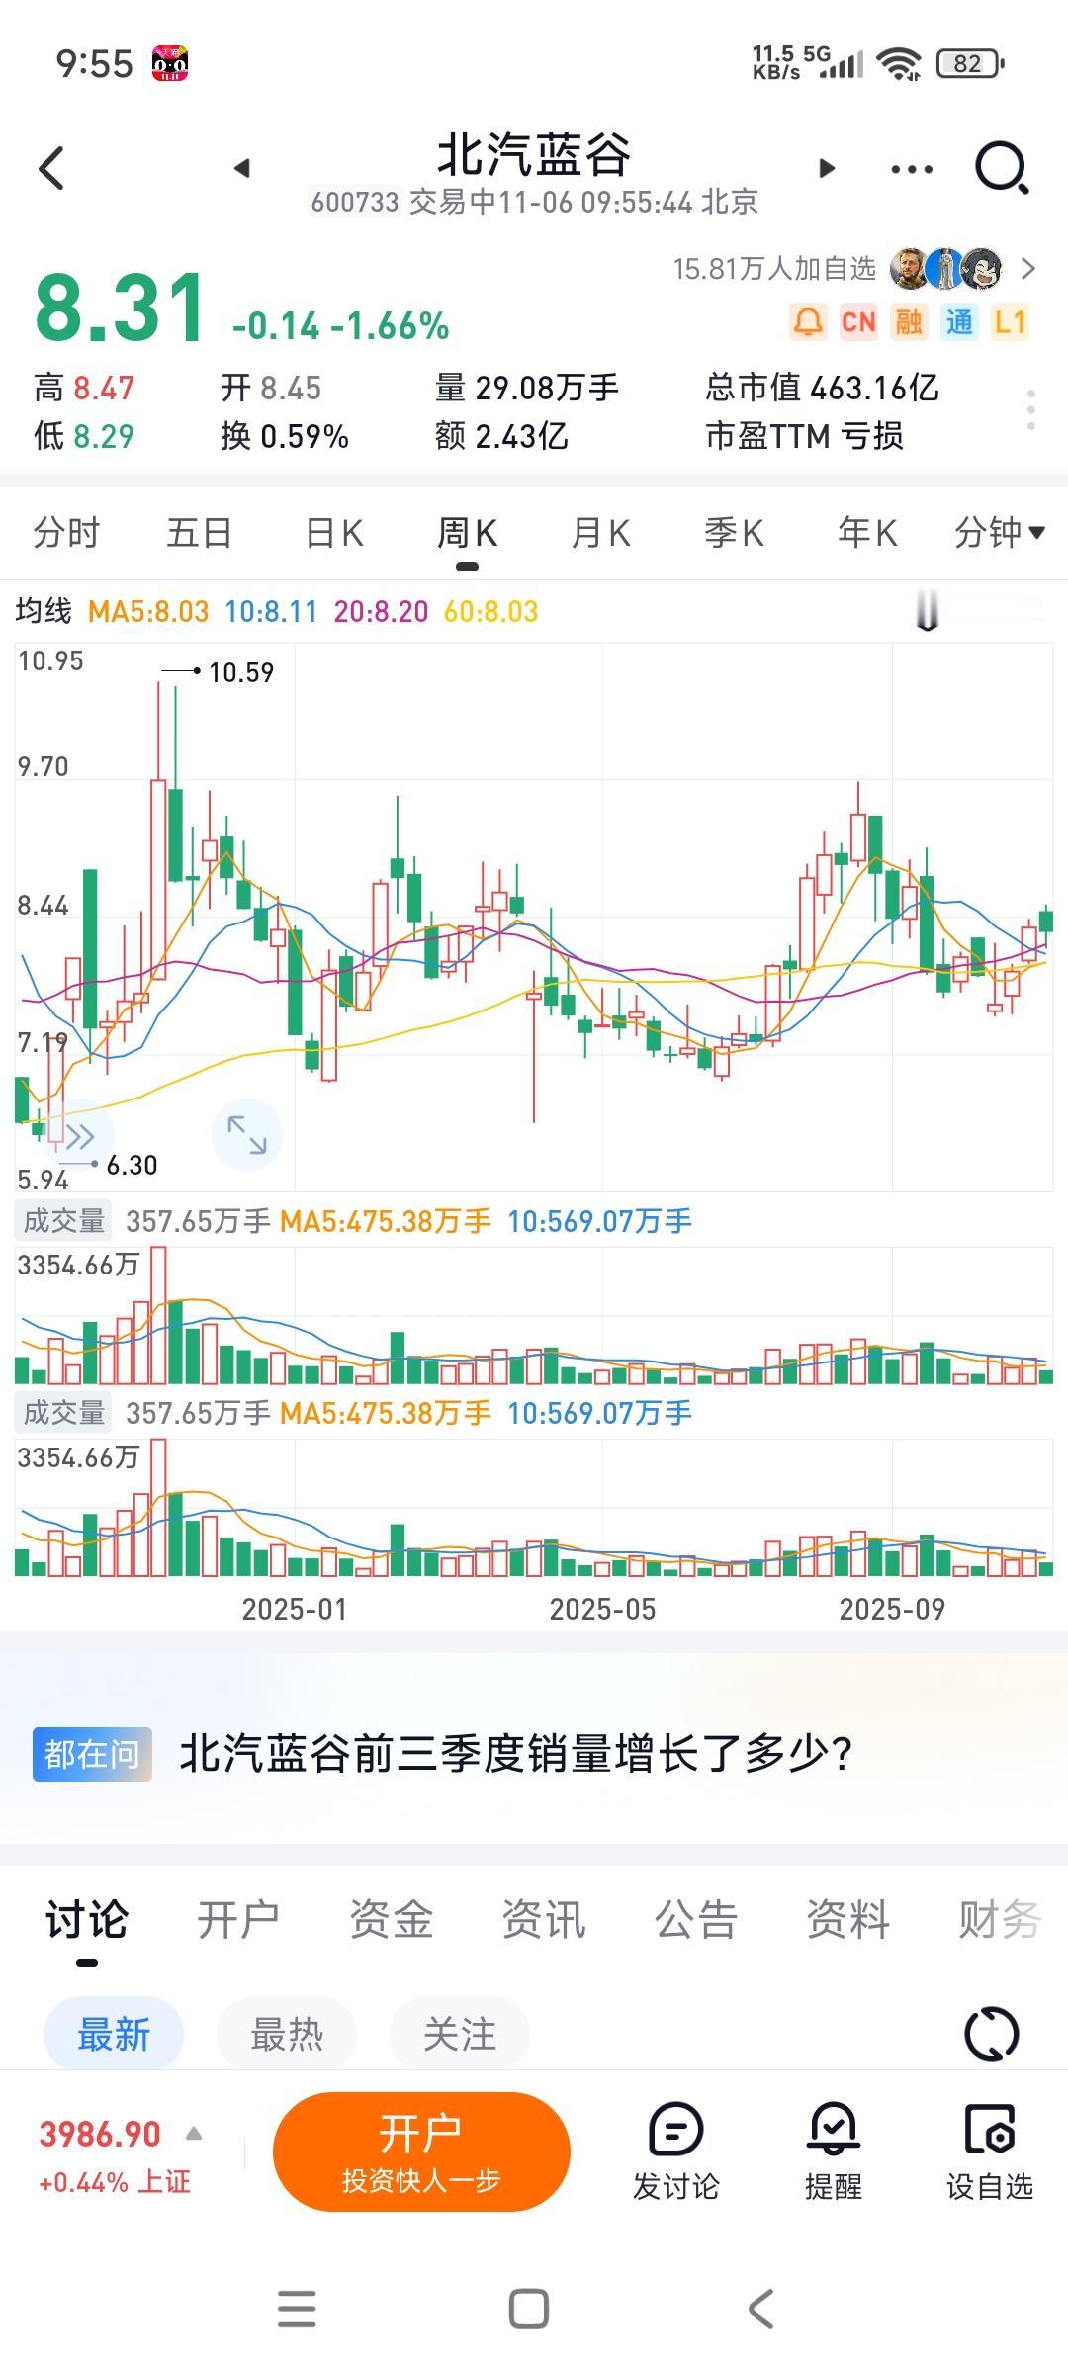Switch to 五日 five-day chart tab

click(199, 533)
